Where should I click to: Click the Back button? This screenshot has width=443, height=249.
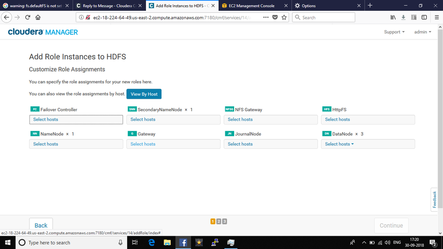[41, 225]
